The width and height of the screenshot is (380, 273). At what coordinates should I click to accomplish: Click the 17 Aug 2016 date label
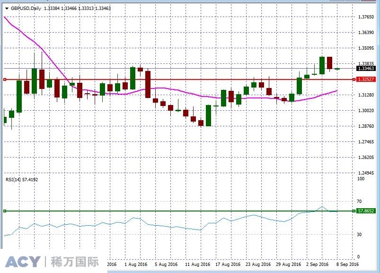(228, 264)
